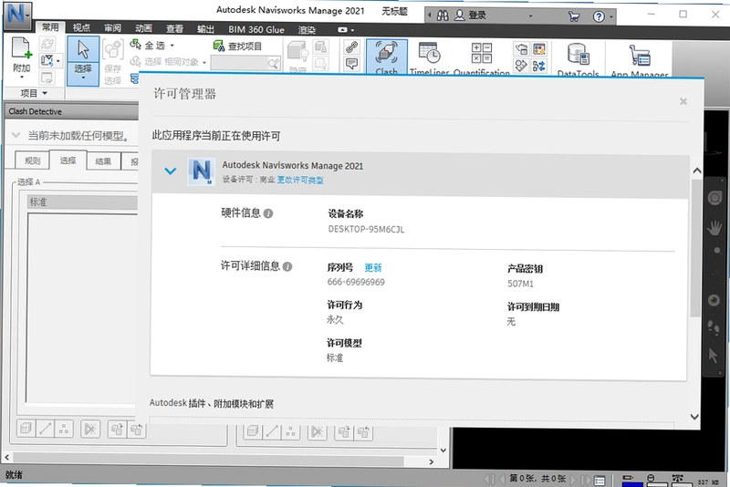Open the Quantification tool
The width and height of the screenshot is (730, 487).
pos(482,57)
